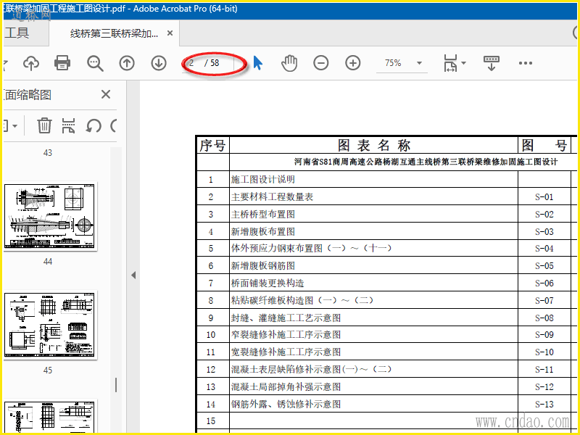The image size is (580, 435).
Task: Zoom in with the plus icon
Action: 353,63
